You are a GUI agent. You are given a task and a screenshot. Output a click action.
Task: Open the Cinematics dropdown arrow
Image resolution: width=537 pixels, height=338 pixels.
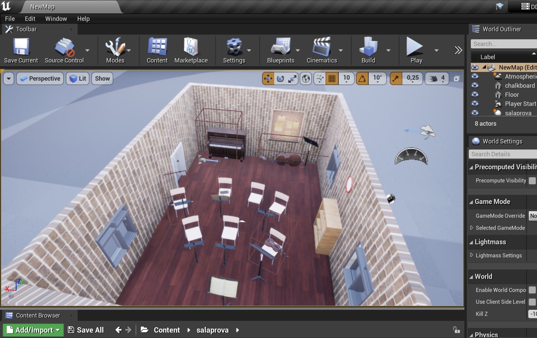click(x=341, y=50)
